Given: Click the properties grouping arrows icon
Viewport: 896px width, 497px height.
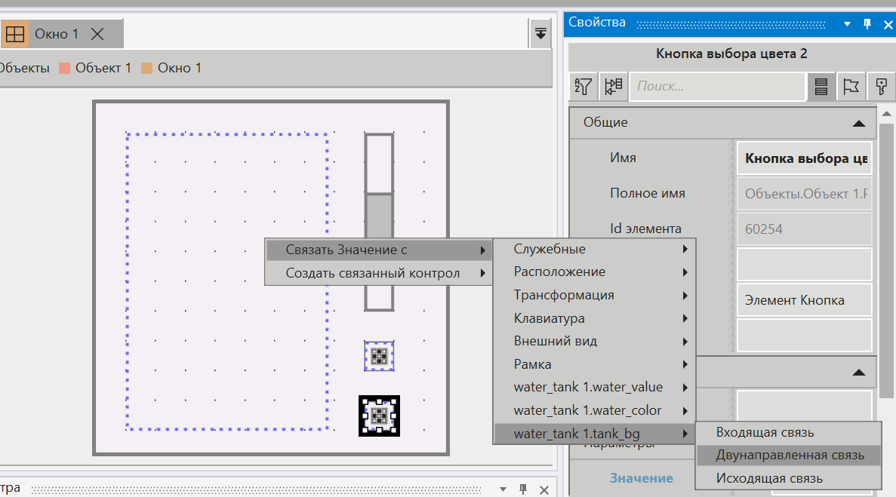Looking at the screenshot, I should (613, 87).
